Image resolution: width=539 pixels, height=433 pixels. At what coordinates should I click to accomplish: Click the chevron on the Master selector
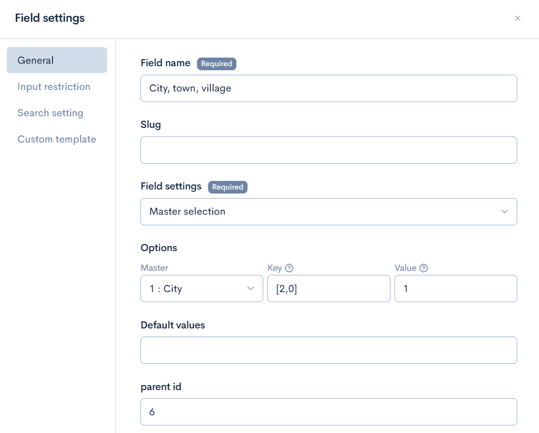coord(250,288)
